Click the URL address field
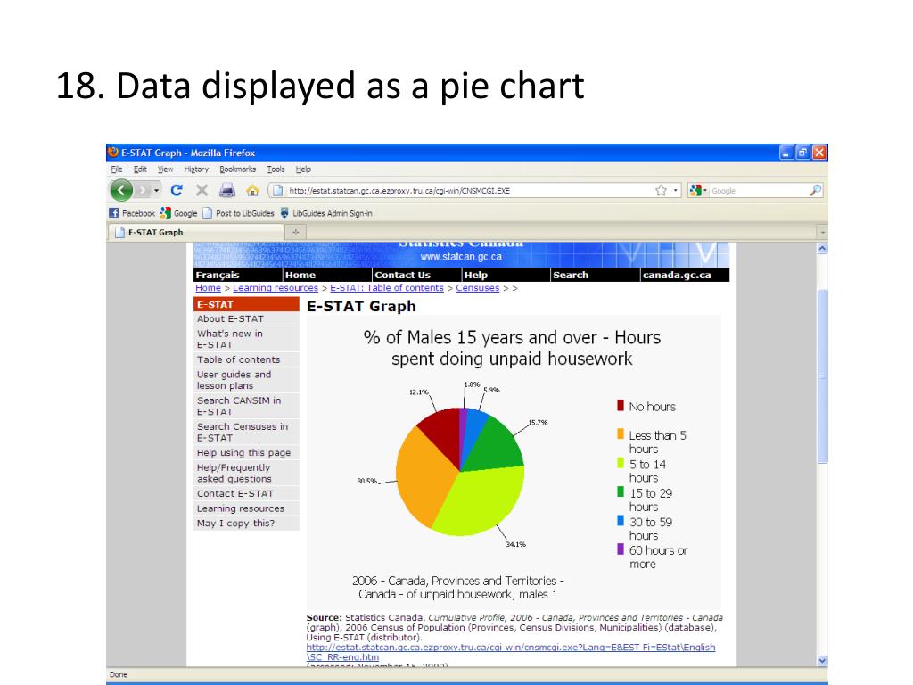Viewport: 913px width, 685px height. 469,191
